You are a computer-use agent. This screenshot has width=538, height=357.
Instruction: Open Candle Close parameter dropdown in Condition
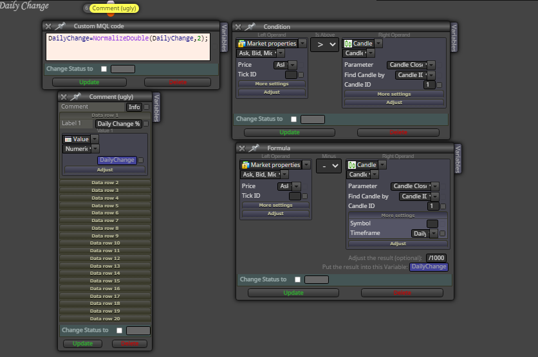[431, 65]
